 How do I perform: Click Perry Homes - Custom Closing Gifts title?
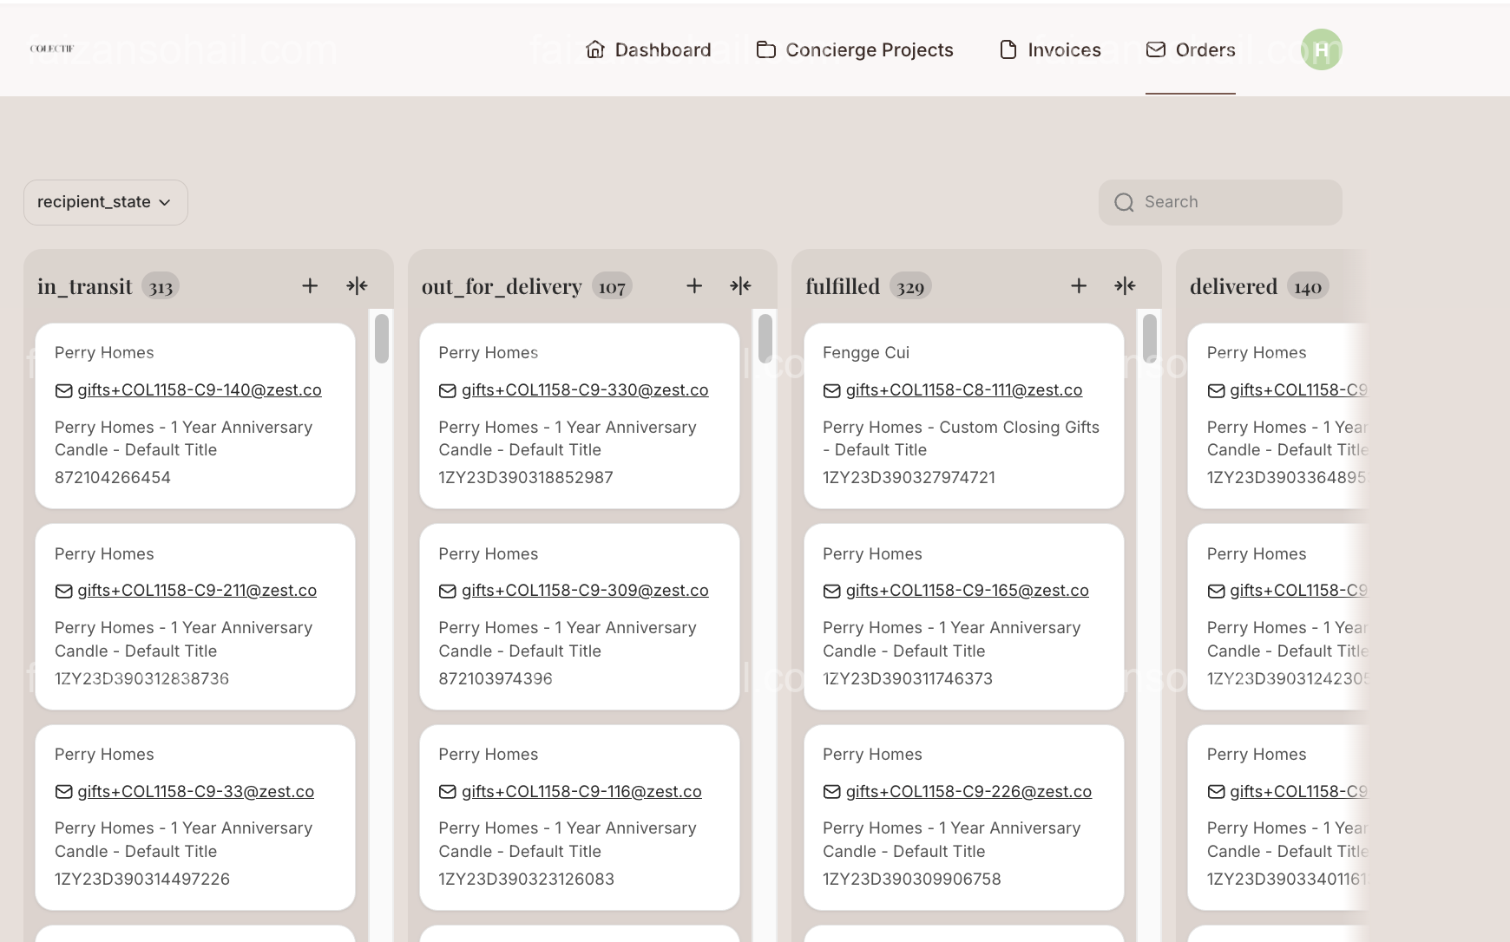click(x=961, y=439)
